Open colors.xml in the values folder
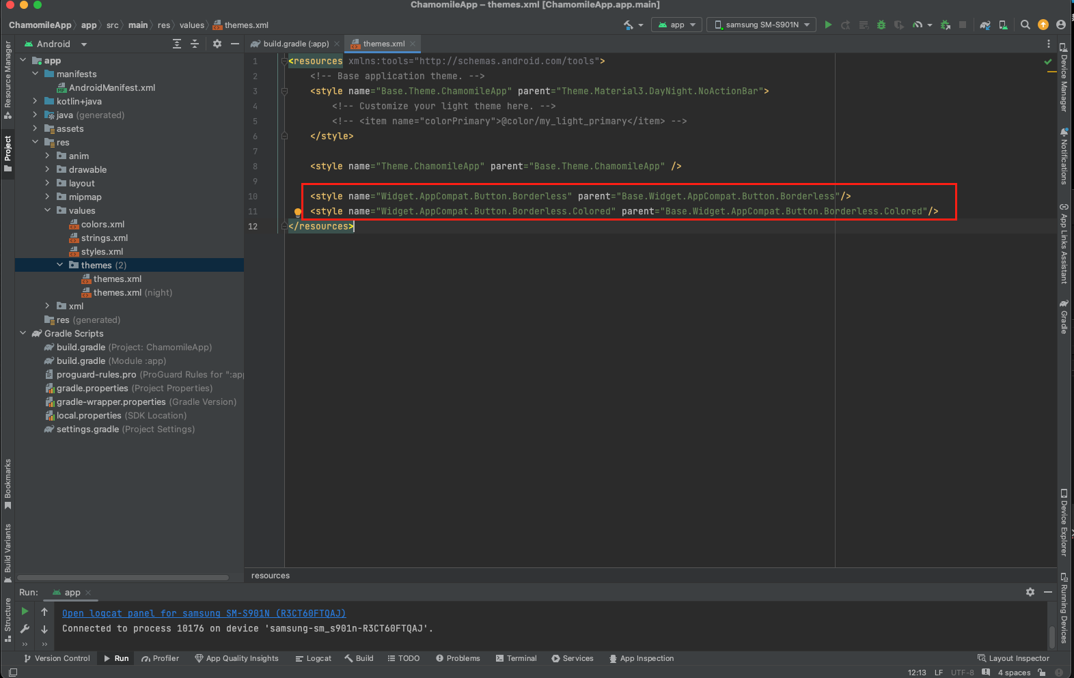Viewport: 1074px width, 678px height. [102, 225]
